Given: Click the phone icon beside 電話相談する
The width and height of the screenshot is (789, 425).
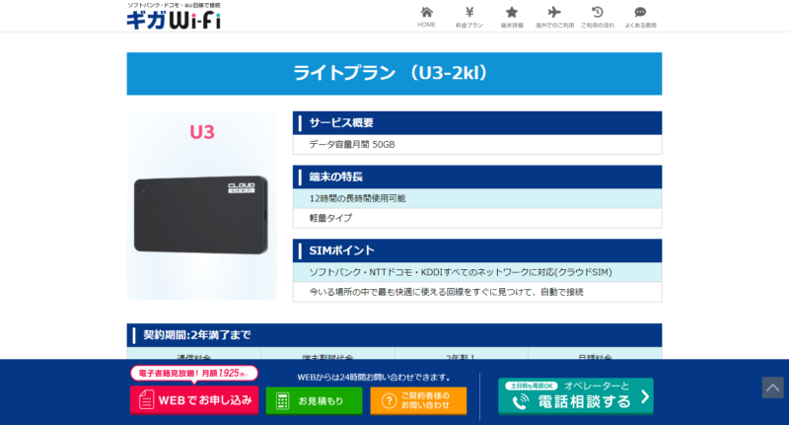Looking at the screenshot, I should pyautogui.click(x=521, y=401).
